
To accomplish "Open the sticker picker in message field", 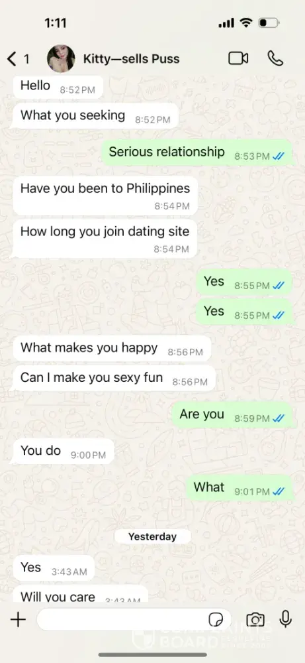I will coord(216,620).
